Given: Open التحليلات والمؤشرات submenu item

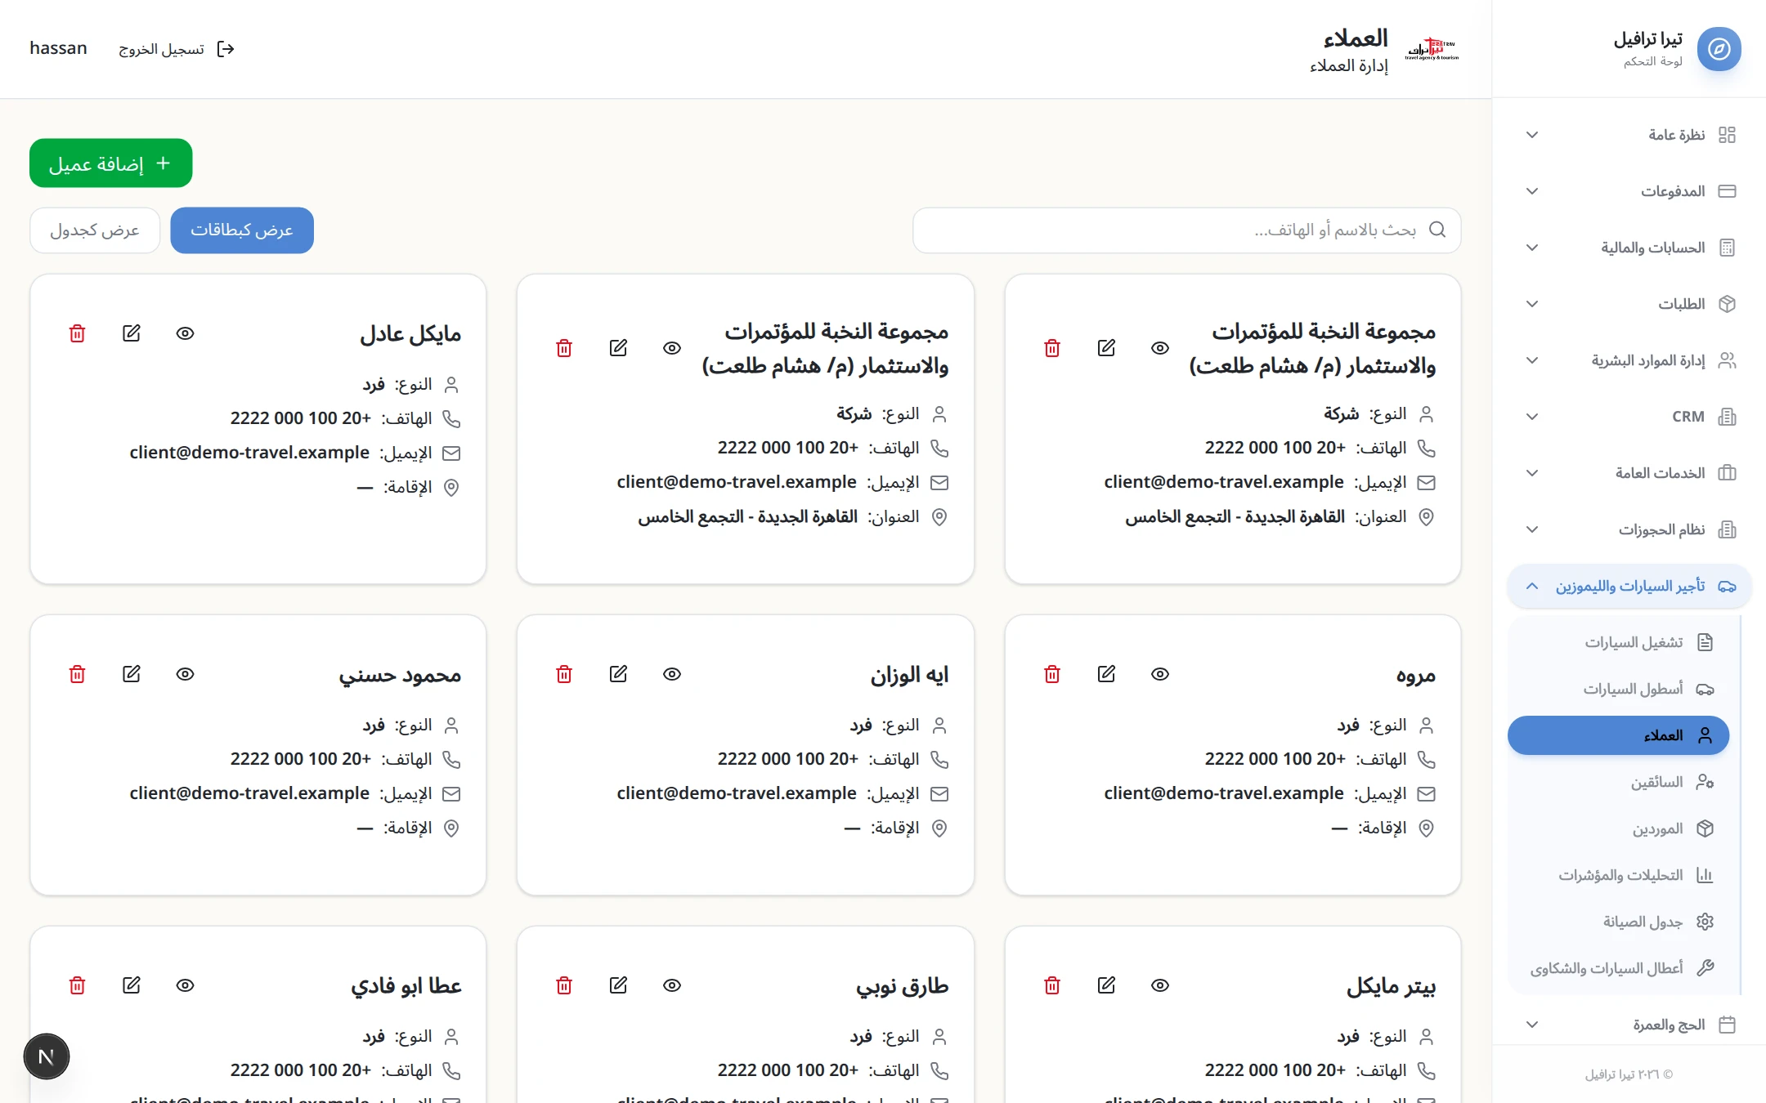Looking at the screenshot, I should (x=1620, y=875).
